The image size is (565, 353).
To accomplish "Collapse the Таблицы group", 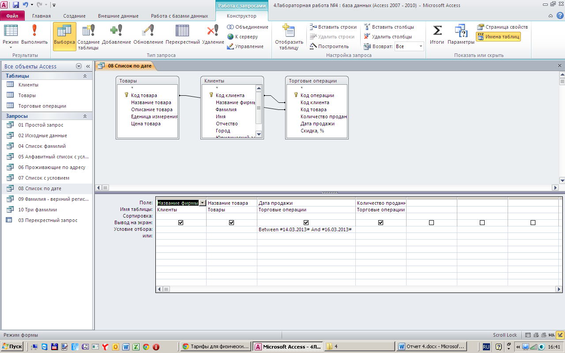I will [x=85, y=76].
